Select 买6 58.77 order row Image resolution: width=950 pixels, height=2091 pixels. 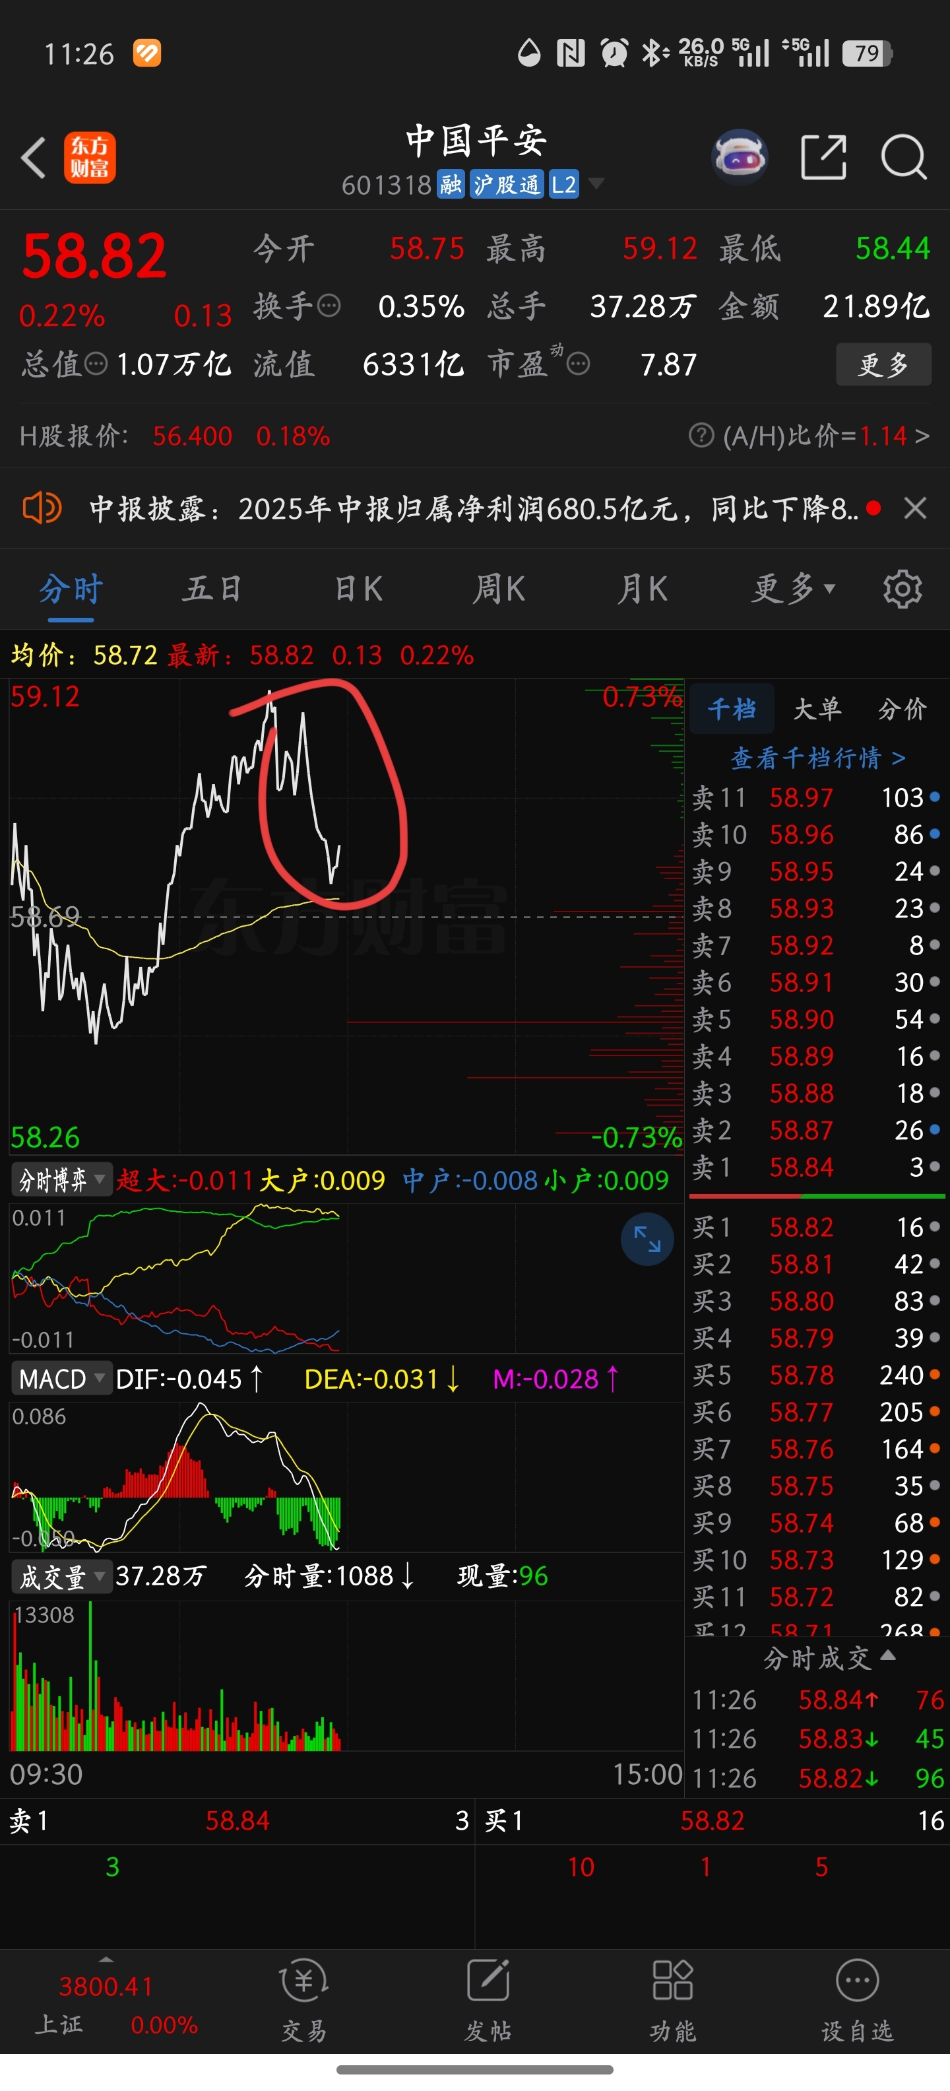pos(816,1412)
